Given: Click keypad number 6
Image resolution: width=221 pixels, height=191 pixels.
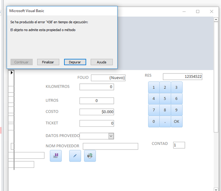Looking at the screenshot, I should 176,98.
